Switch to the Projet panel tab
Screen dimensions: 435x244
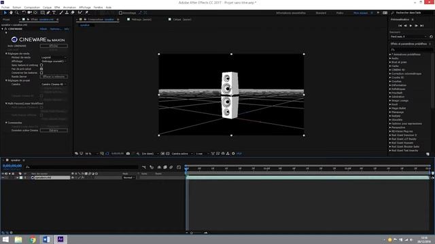tap(6, 20)
